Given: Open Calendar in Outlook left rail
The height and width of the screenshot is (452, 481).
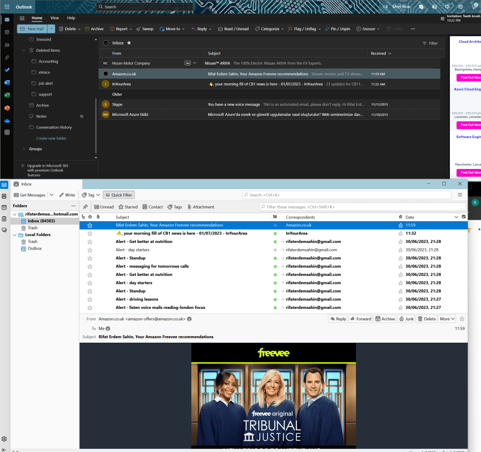Looking at the screenshot, I should tap(7, 32).
